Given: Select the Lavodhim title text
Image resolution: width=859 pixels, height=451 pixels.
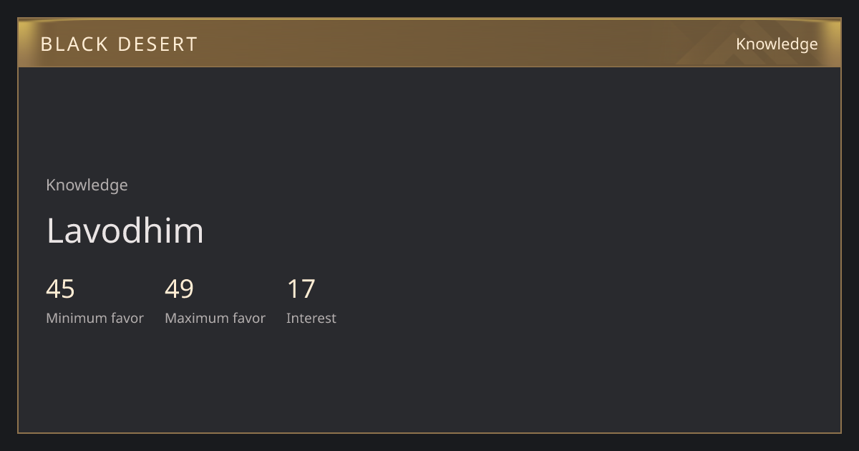Looking at the screenshot, I should click(x=125, y=231).
